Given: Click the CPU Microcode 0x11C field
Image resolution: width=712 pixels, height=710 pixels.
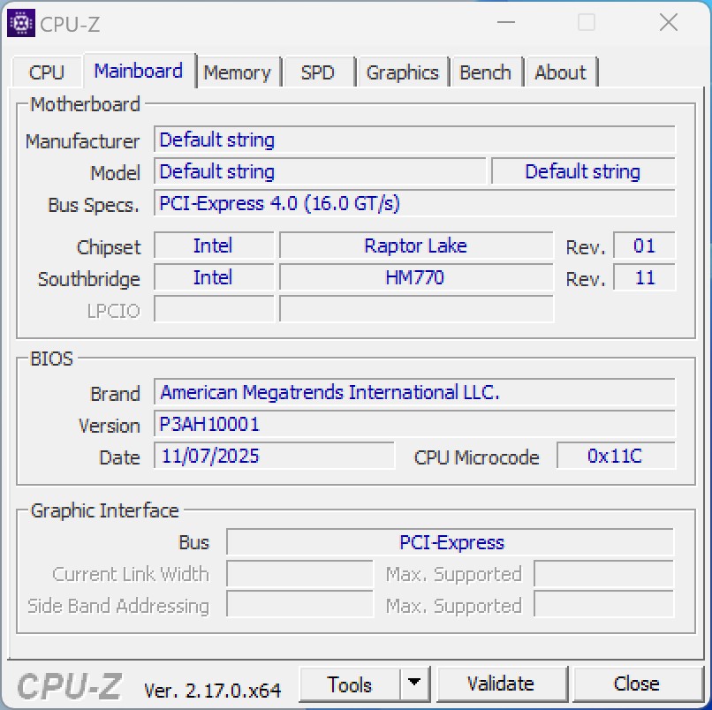Looking at the screenshot, I should click(616, 456).
